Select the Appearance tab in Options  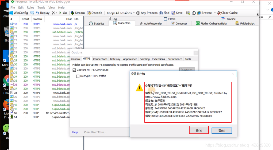(130, 59)
